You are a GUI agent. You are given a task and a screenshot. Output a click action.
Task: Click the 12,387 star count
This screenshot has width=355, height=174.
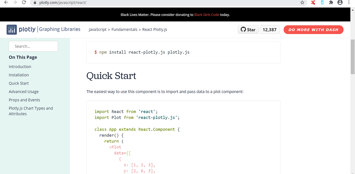269,29
